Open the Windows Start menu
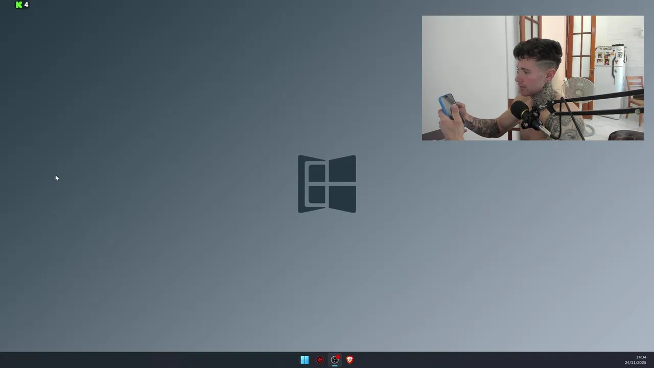Screen dimensions: 654x368 click(x=305, y=360)
